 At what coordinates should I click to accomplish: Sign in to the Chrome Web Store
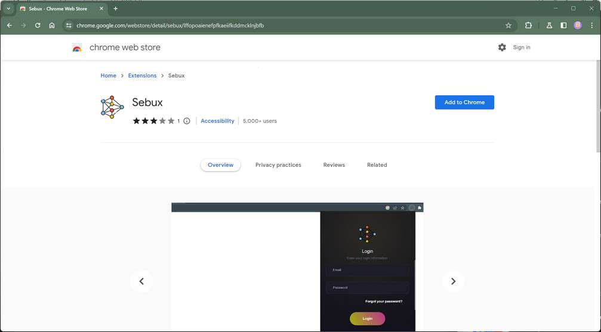pyautogui.click(x=522, y=48)
